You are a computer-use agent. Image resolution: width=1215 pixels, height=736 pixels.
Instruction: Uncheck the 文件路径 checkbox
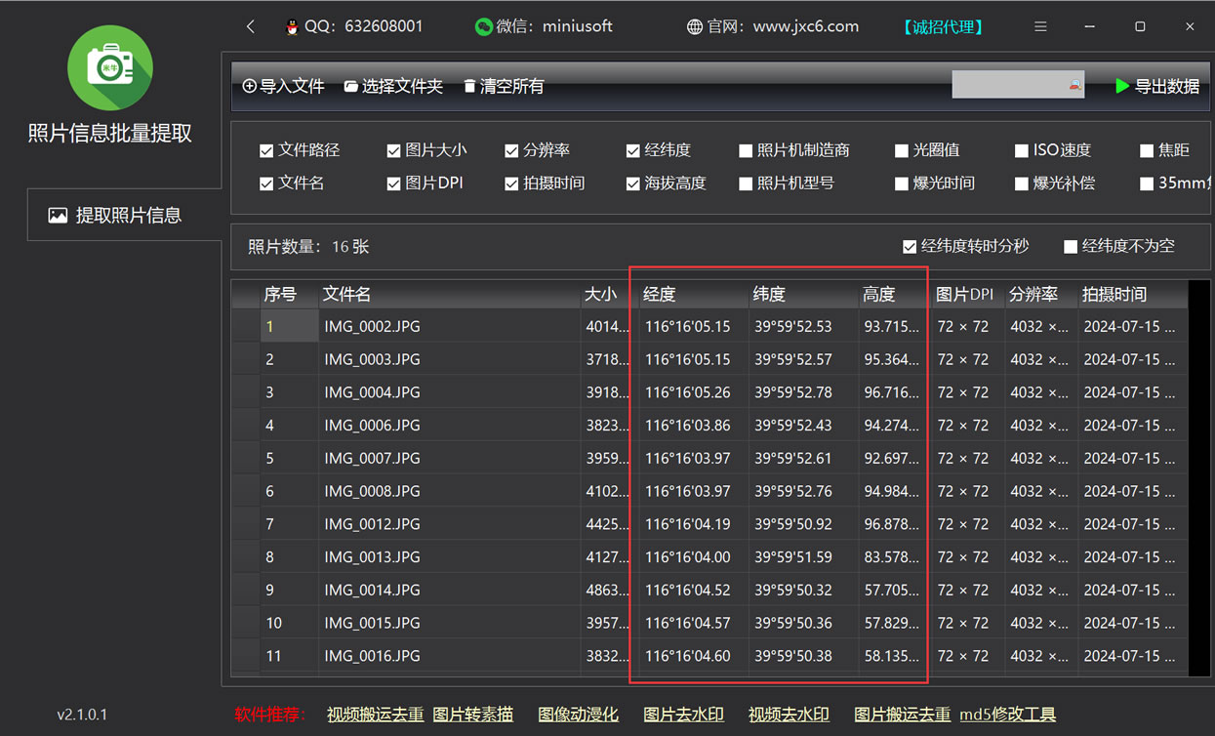(266, 150)
